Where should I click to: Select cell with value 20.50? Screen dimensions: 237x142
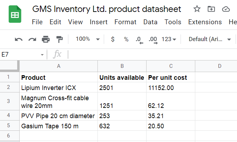tap(171, 125)
